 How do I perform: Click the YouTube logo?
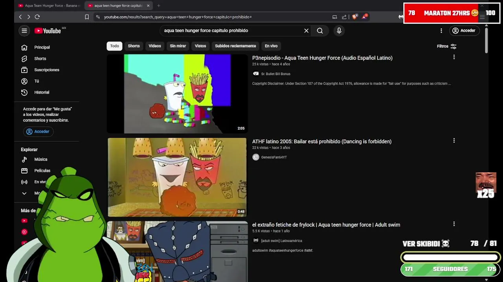(x=48, y=31)
